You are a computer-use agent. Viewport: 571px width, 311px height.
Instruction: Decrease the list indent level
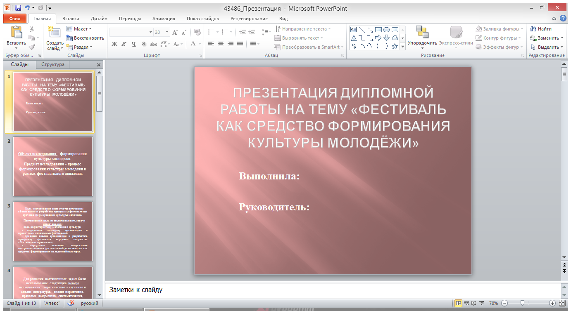(x=243, y=32)
